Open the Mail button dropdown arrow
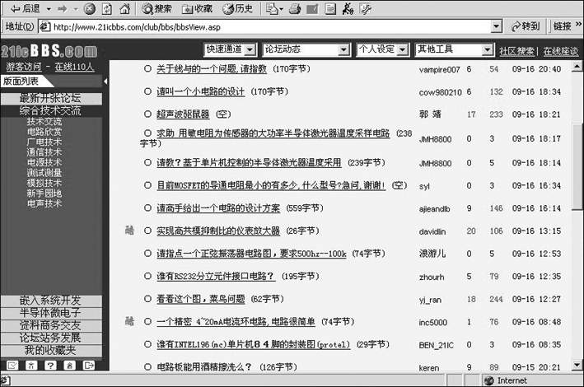 tap(281, 9)
